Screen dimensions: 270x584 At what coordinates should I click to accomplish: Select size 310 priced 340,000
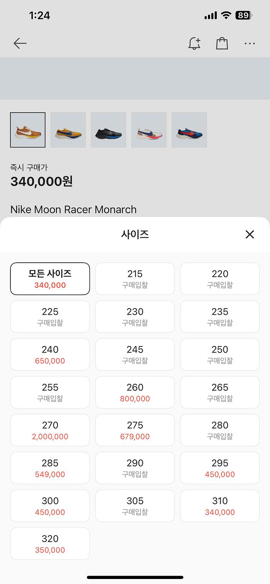220,506
